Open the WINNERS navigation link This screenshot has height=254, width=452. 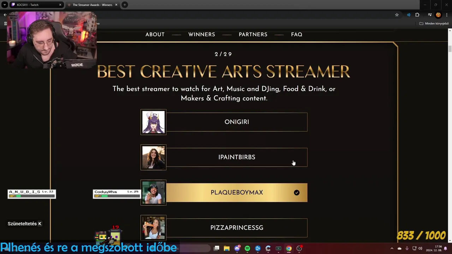click(x=202, y=35)
